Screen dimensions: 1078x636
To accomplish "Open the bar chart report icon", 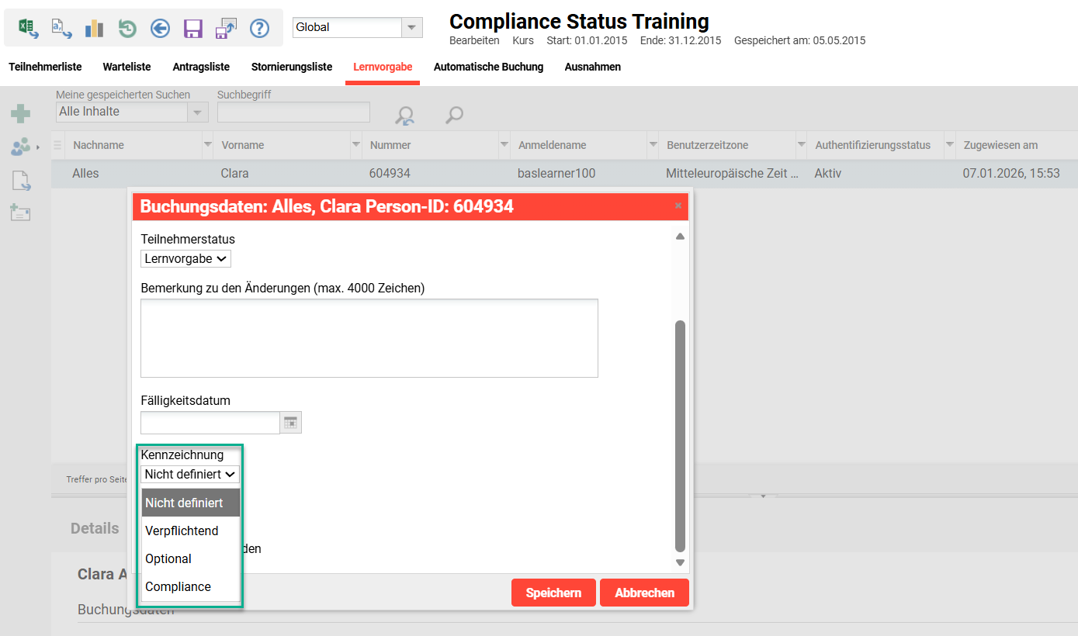I will [94, 29].
